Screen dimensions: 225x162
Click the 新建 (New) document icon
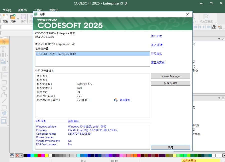(5, 17)
